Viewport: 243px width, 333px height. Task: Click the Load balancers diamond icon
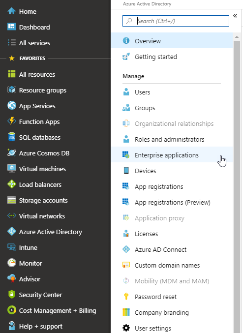pyautogui.click(x=12, y=184)
